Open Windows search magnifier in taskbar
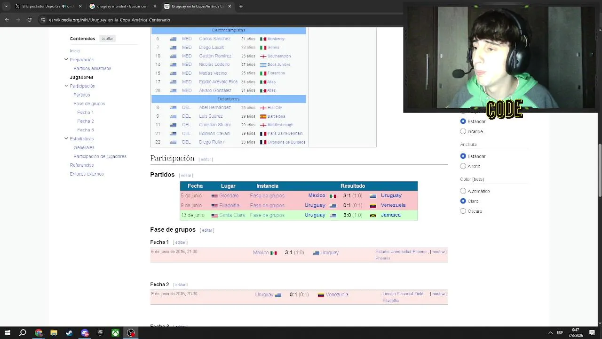The width and height of the screenshot is (602, 339). point(23,333)
